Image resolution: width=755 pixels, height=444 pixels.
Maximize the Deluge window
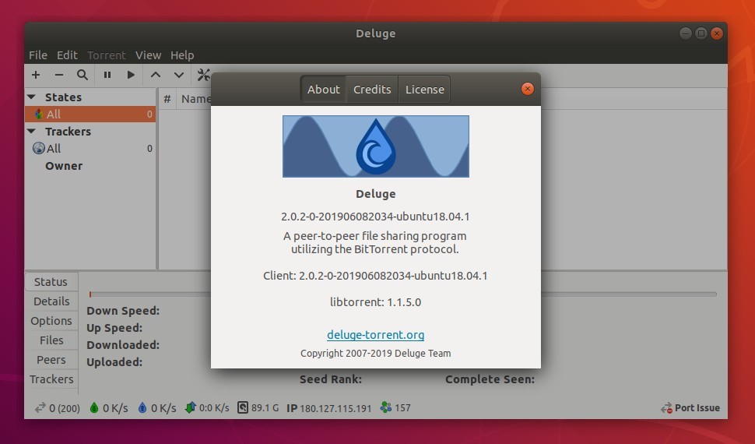tap(701, 33)
